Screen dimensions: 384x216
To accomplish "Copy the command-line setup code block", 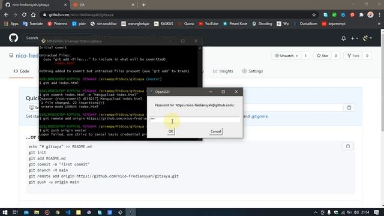I will (348, 146).
